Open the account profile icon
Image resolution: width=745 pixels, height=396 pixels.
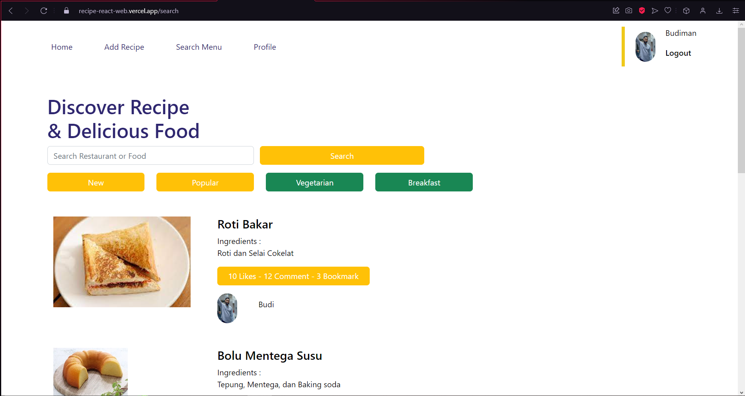(x=702, y=10)
